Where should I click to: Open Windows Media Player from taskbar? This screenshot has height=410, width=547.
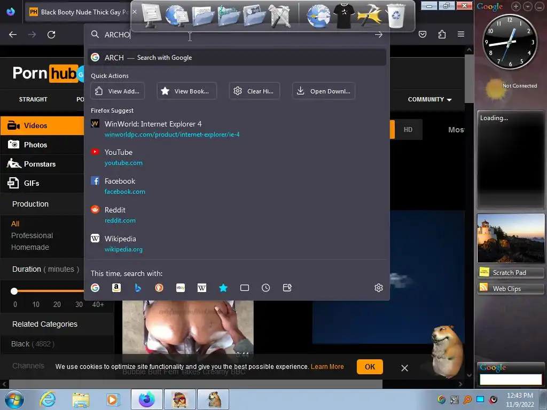click(x=112, y=399)
